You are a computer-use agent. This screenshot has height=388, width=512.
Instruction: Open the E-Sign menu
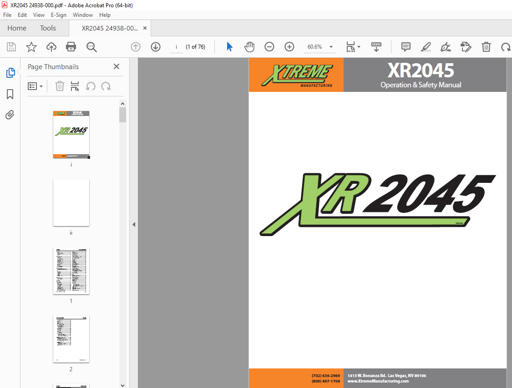tap(58, 15)
